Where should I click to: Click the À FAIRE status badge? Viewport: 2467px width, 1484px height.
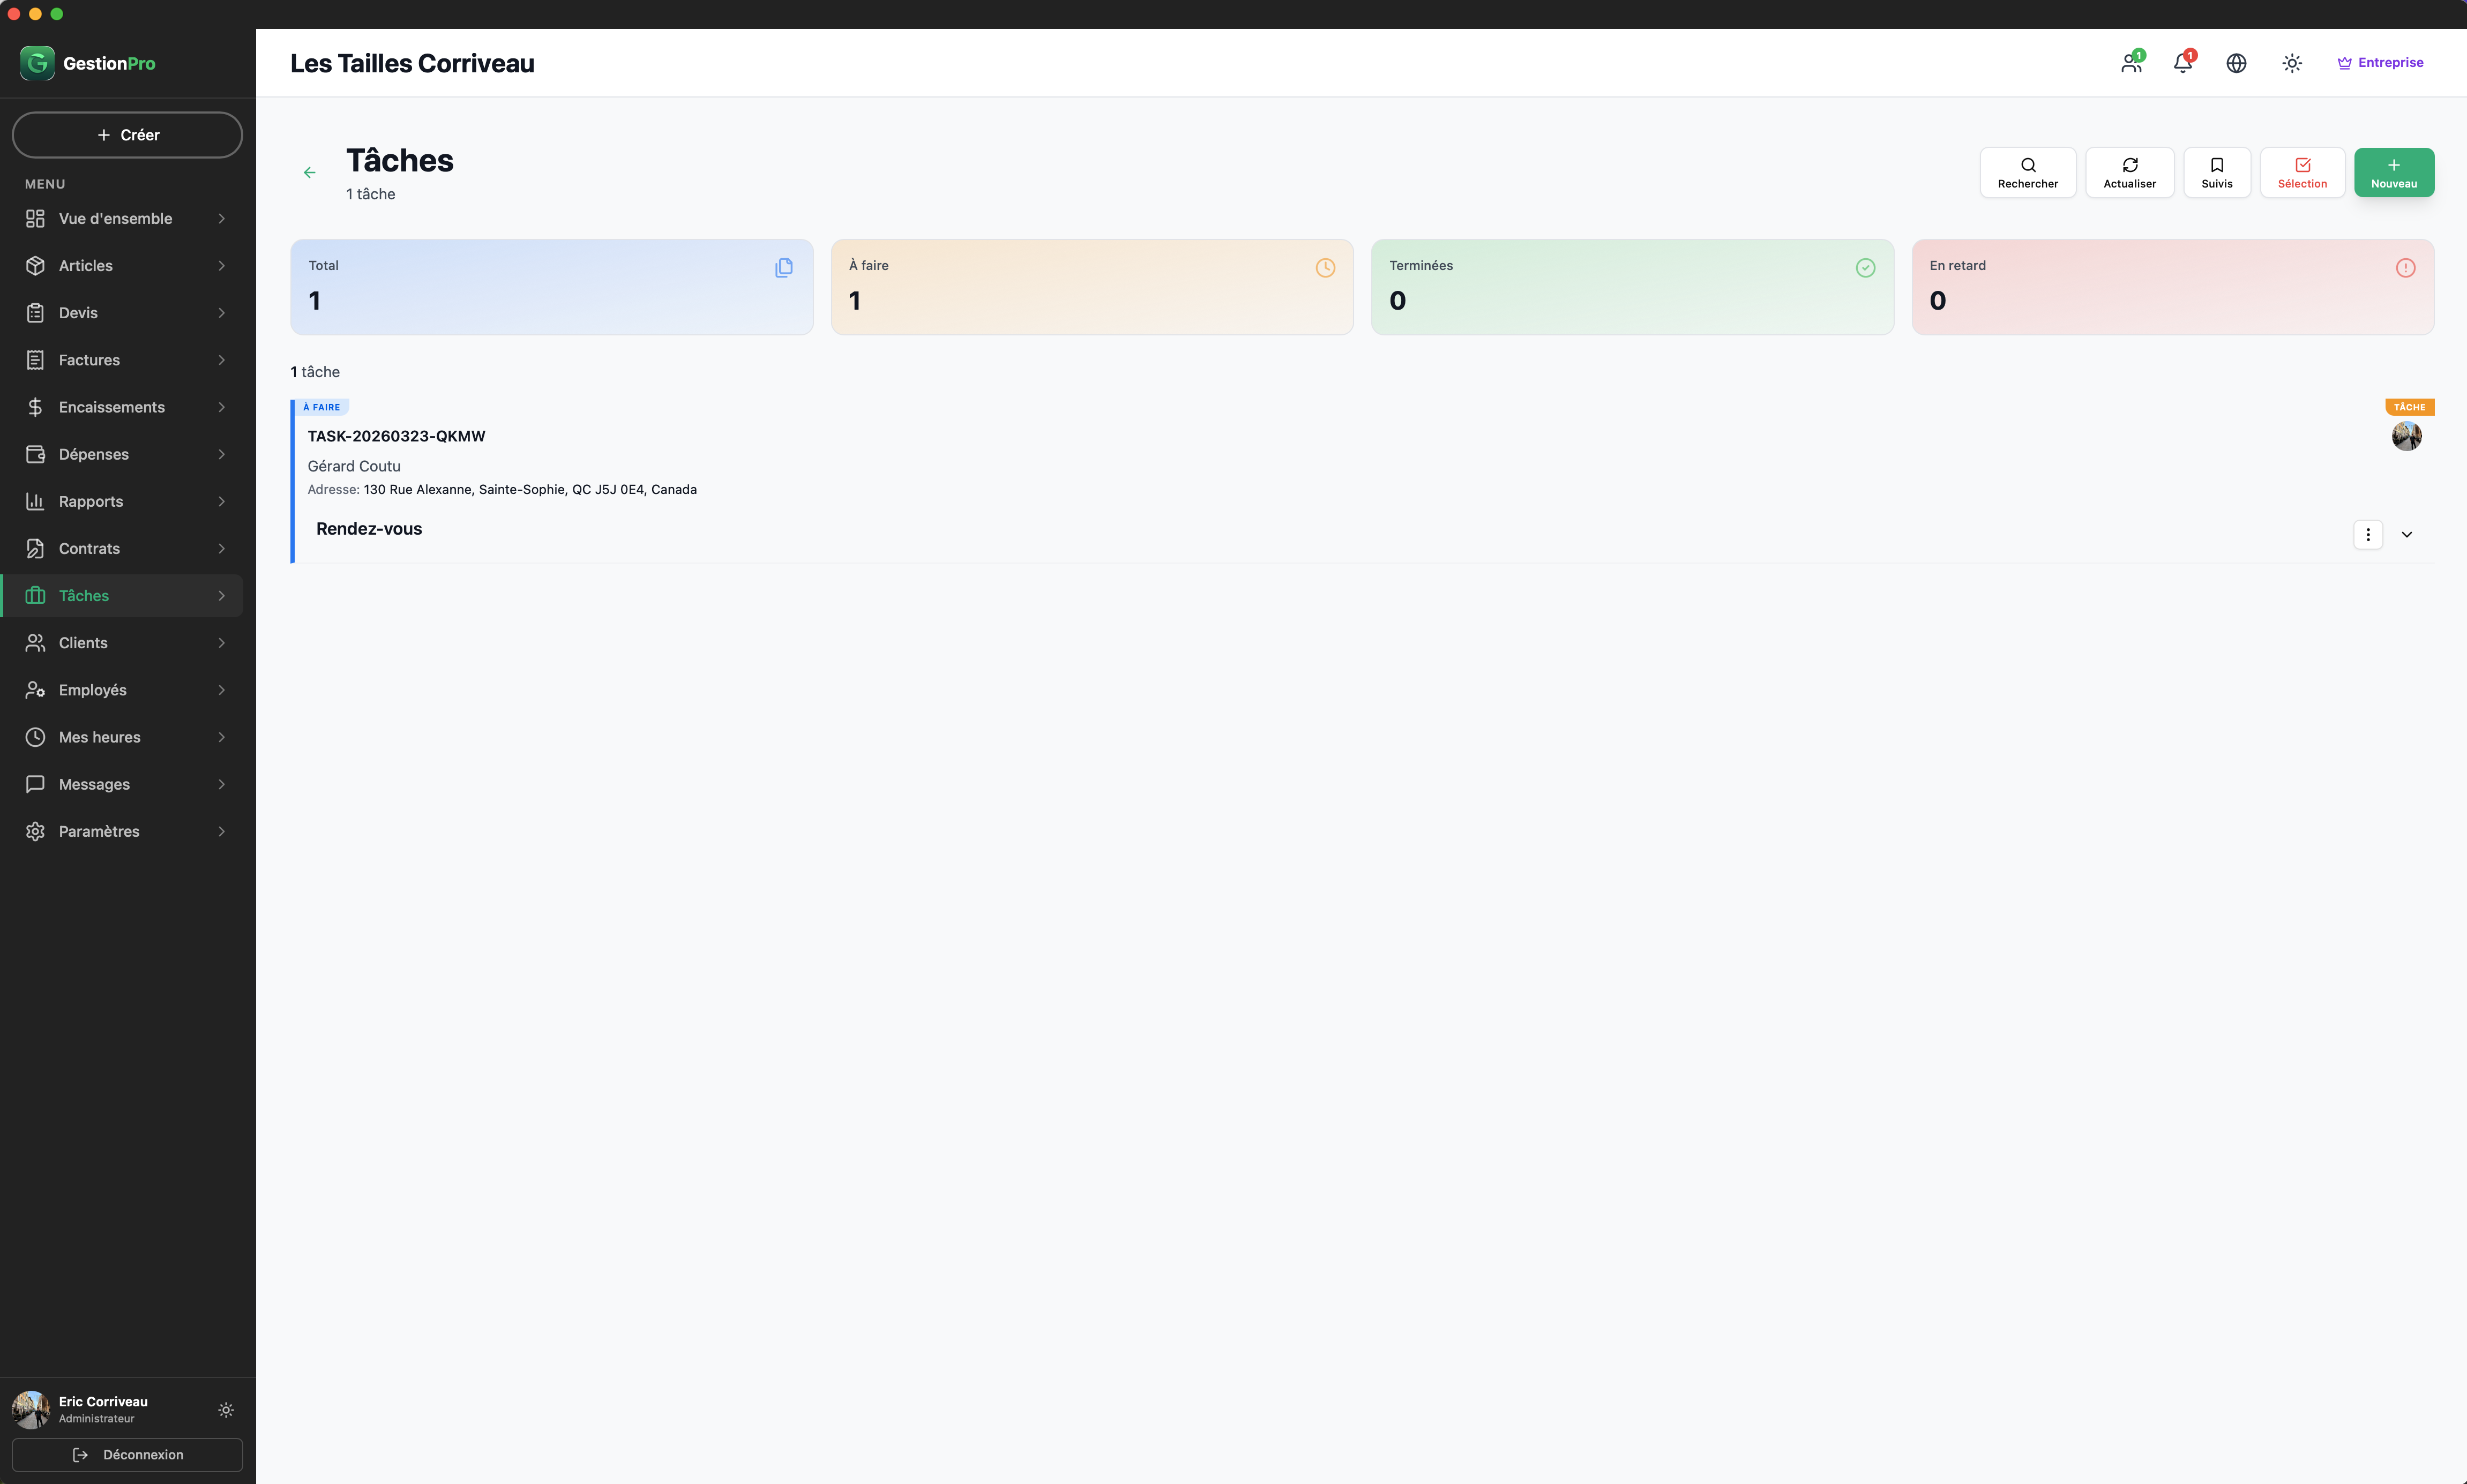321,407
